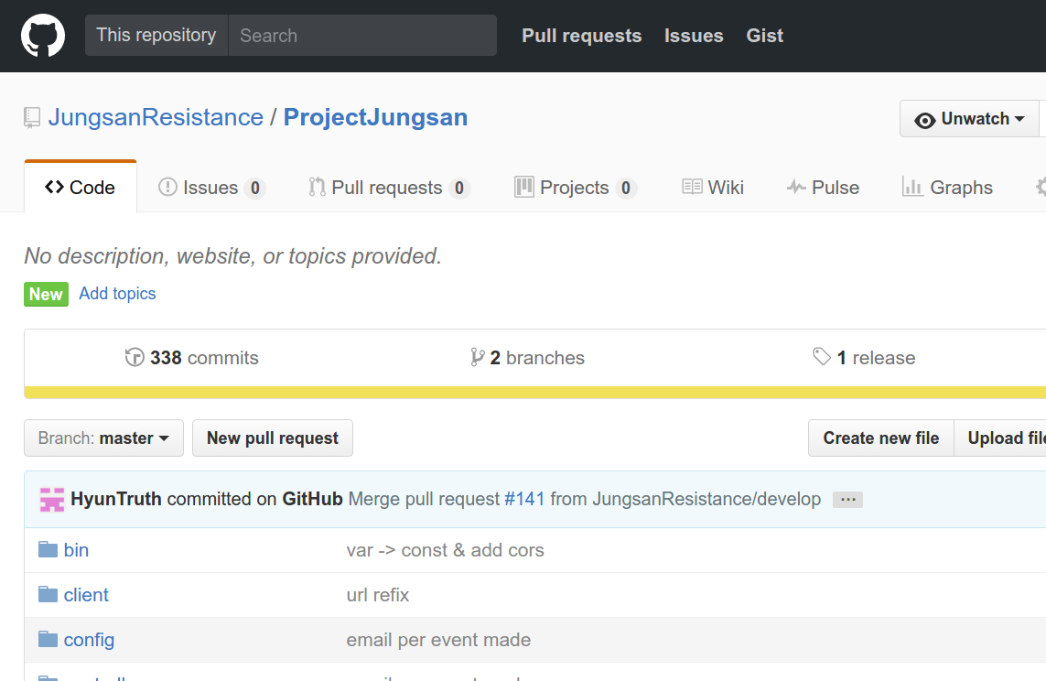Open the Unwatch dropdown
1046x681 pixels.
point(970,119)
